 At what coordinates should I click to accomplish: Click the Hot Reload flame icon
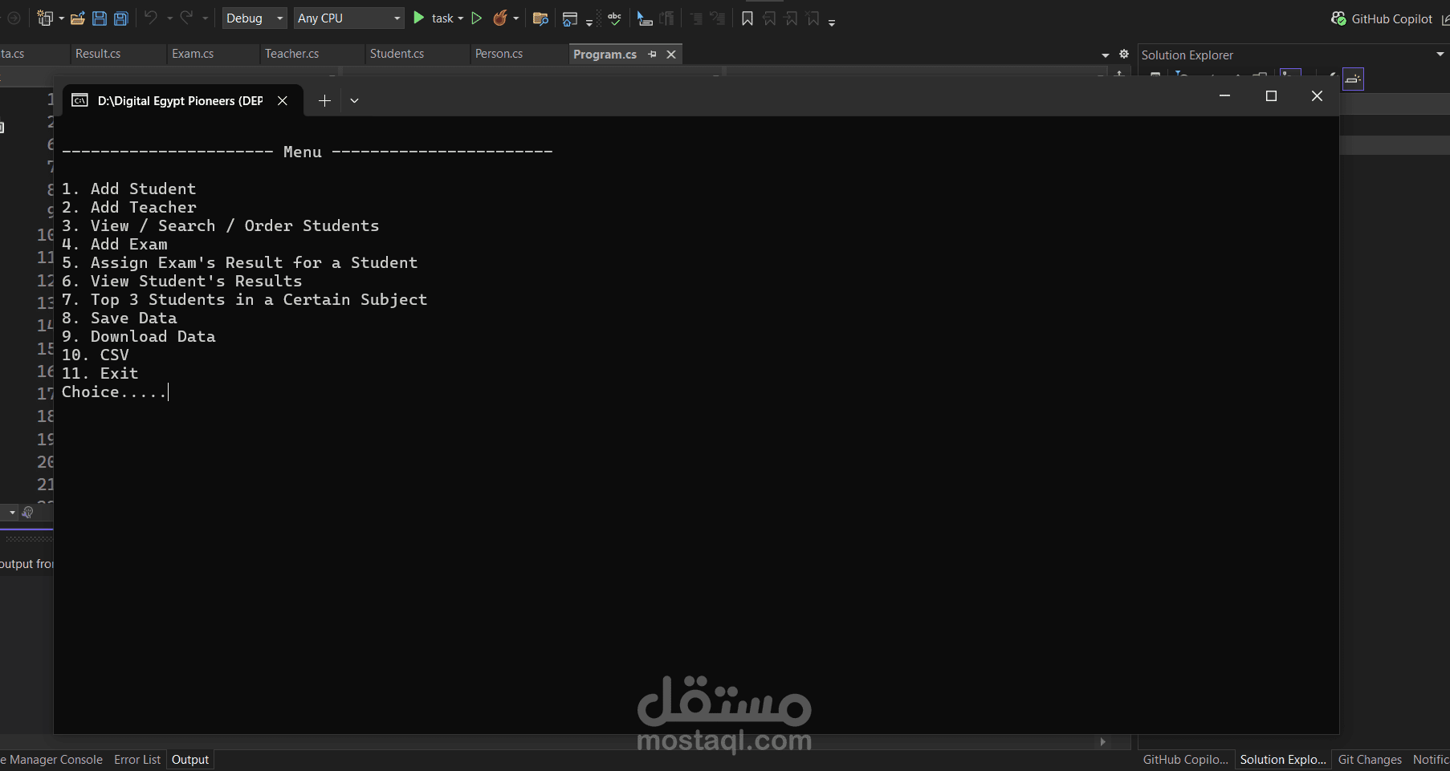500,18
